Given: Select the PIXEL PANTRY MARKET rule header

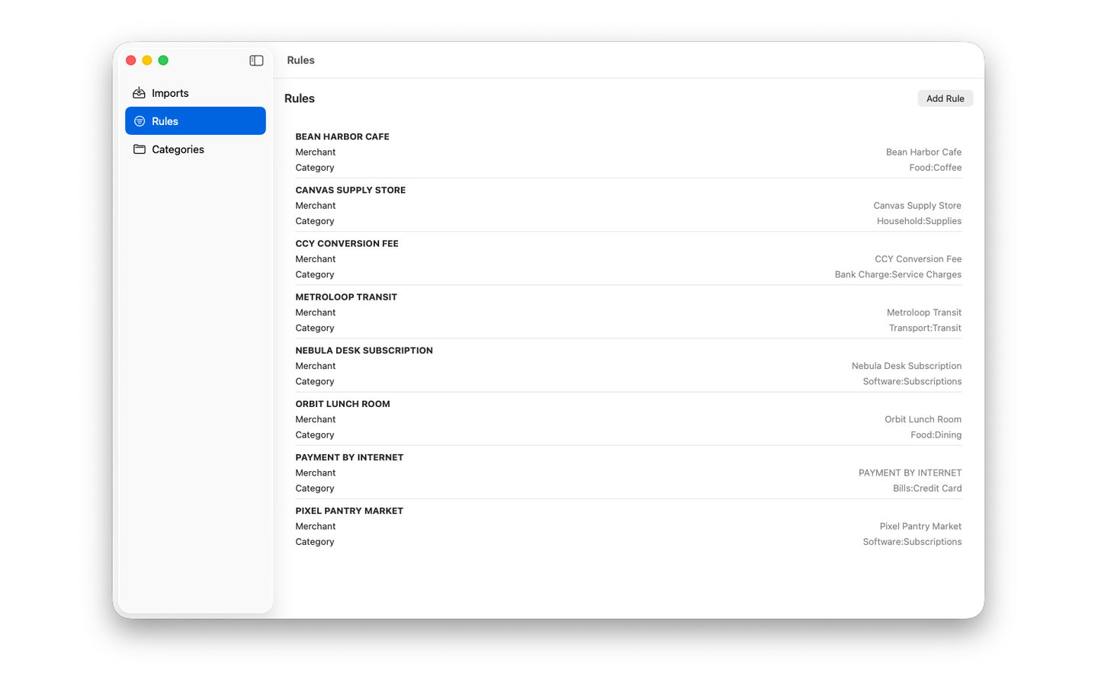Looking at the screenshot, I should [349, 510].
